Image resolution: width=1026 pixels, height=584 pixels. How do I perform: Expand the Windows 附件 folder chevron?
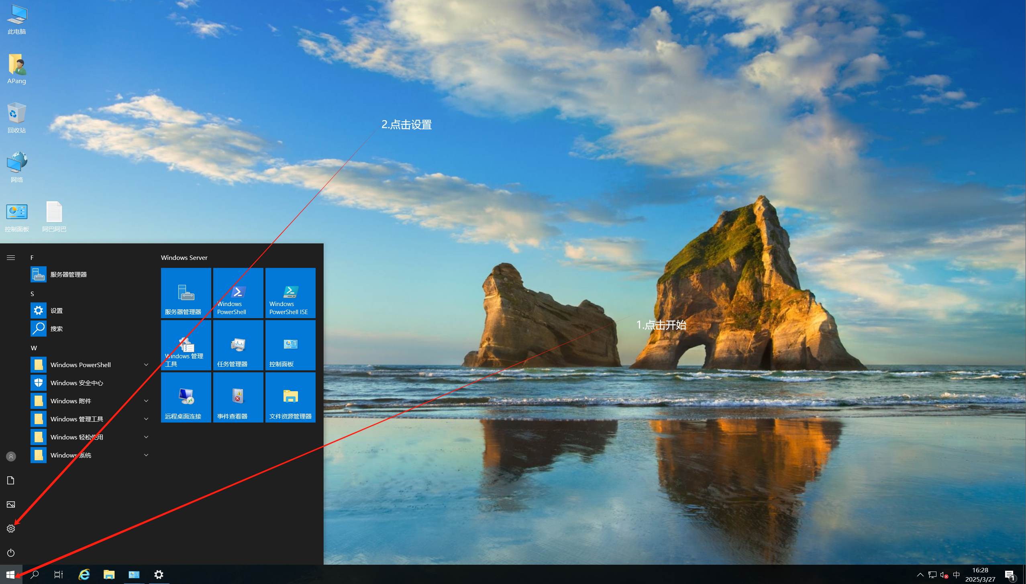[x=146, y=401]
